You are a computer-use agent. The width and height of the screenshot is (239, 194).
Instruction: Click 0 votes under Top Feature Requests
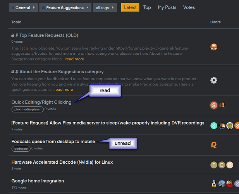click(x=17, y=42)
